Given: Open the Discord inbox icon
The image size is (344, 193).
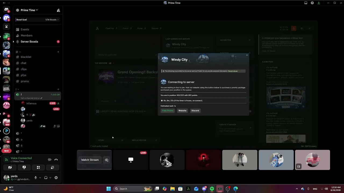Looking at the screenshot, I should (306, 3).
